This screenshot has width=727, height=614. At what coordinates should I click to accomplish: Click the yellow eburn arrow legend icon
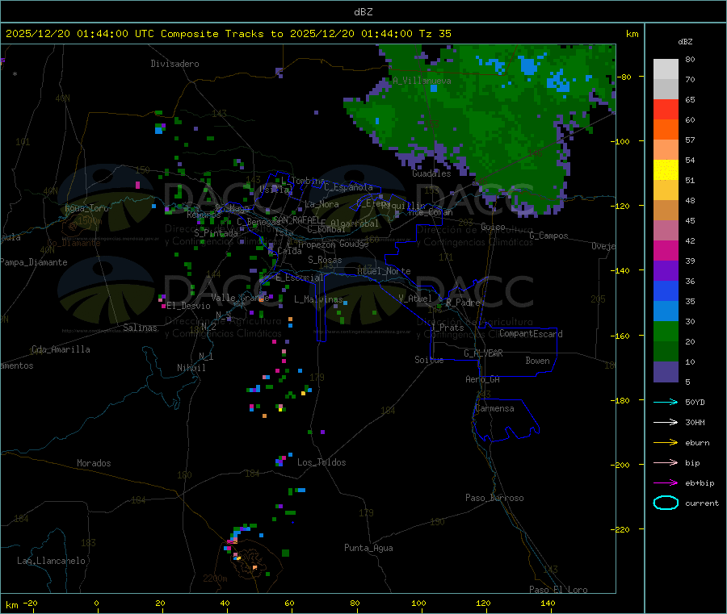[666, 443]
